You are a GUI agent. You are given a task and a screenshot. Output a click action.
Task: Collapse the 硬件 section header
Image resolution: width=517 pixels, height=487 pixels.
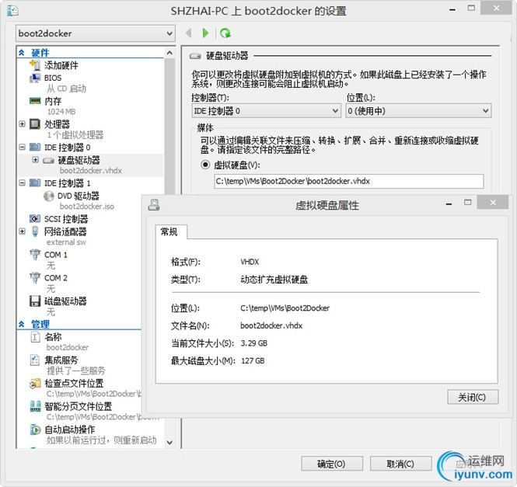coord(22,53)
